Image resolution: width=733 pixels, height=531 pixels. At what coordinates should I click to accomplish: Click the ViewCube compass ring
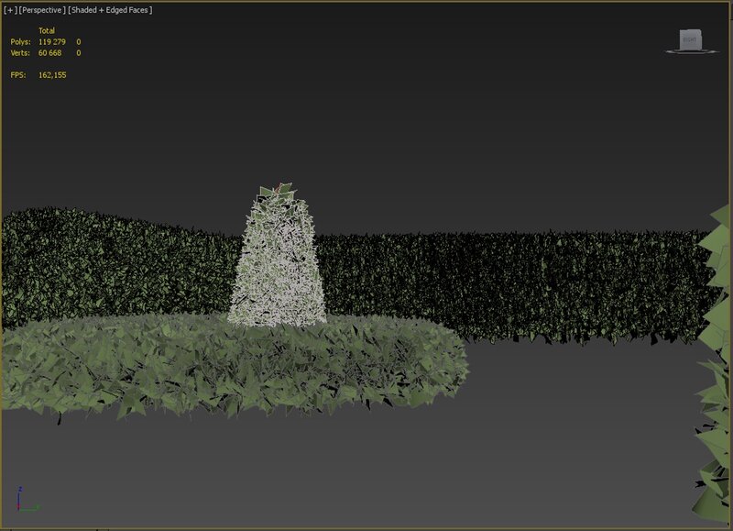coord(689,52)
